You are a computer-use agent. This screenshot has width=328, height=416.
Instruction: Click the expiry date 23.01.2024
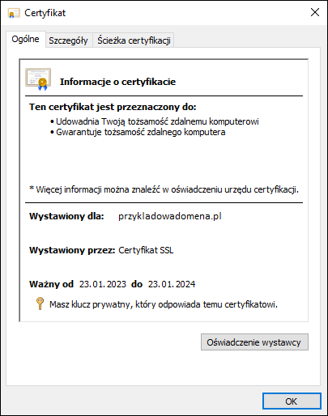click(x=172, y=284)
